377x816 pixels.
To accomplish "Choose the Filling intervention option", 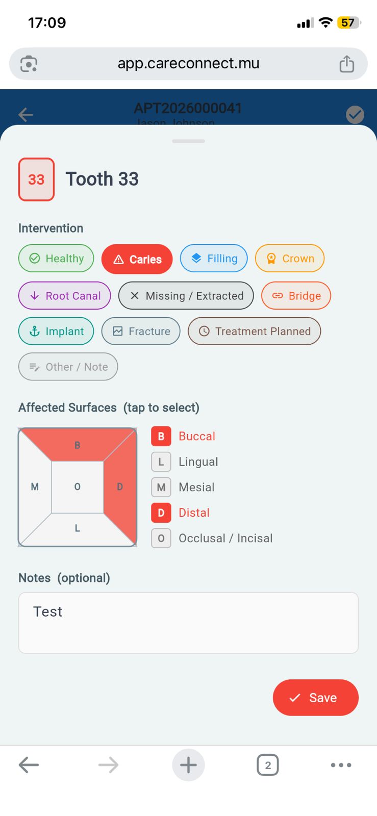I will (214, 259).
